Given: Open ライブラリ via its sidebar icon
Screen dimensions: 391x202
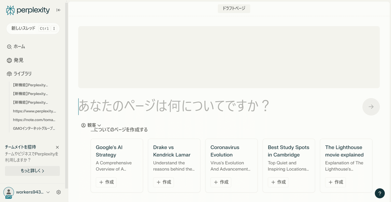Looking at the screenshot, I should (x=9, y=74).
